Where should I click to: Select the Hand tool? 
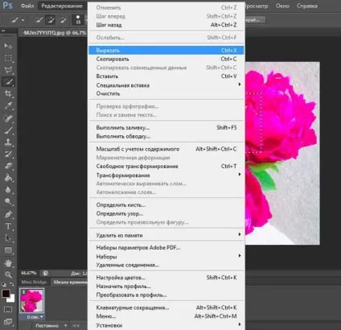tap(8, 263)
